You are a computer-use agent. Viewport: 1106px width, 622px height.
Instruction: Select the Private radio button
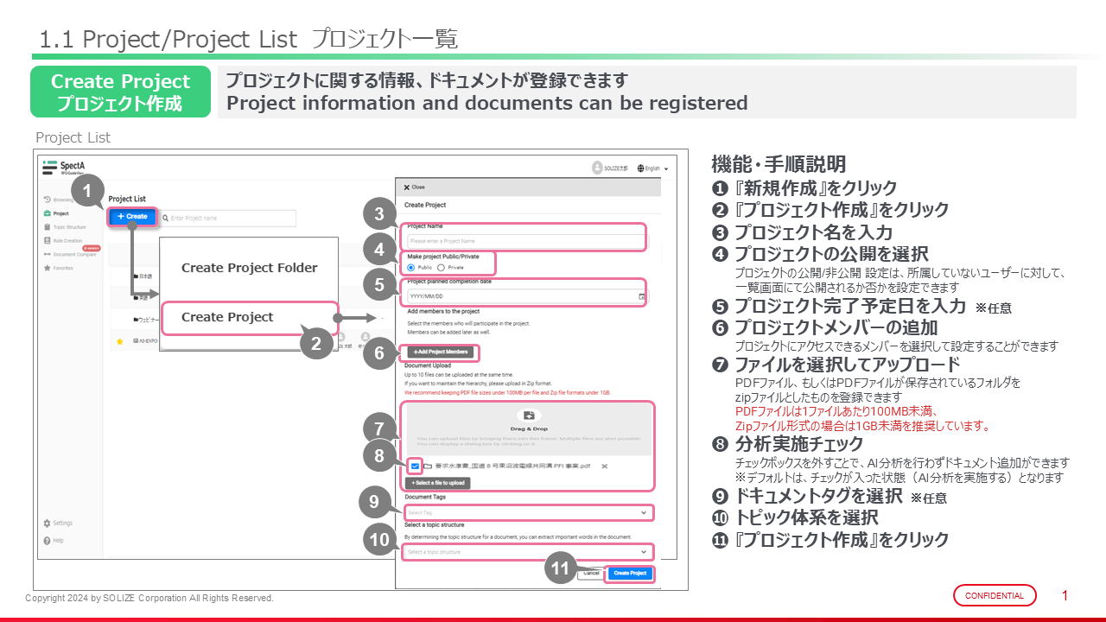coord(441,268)
